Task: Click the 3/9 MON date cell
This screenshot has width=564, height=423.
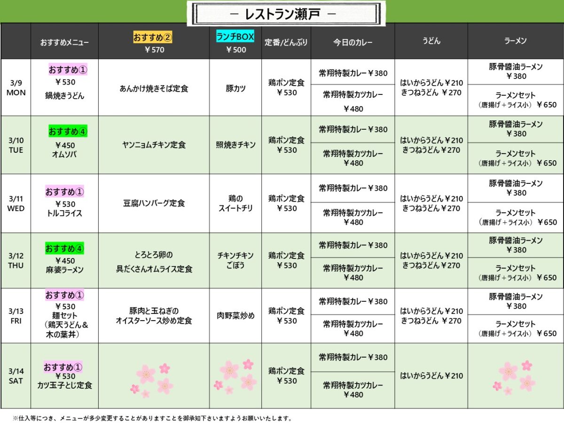Action: [16, 87]
